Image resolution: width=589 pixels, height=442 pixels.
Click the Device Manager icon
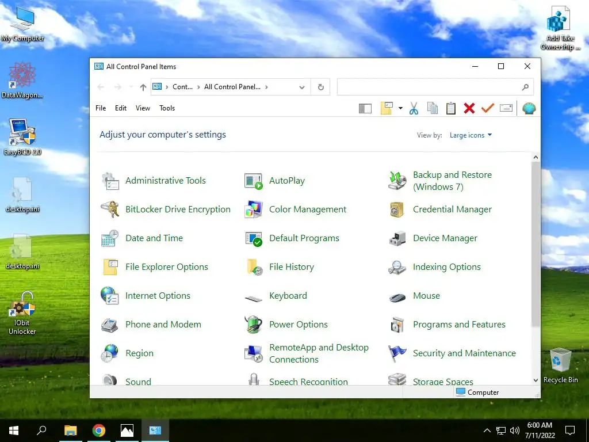397,238
